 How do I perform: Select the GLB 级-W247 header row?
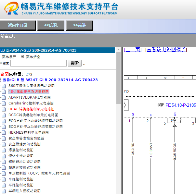coord(58,50)
